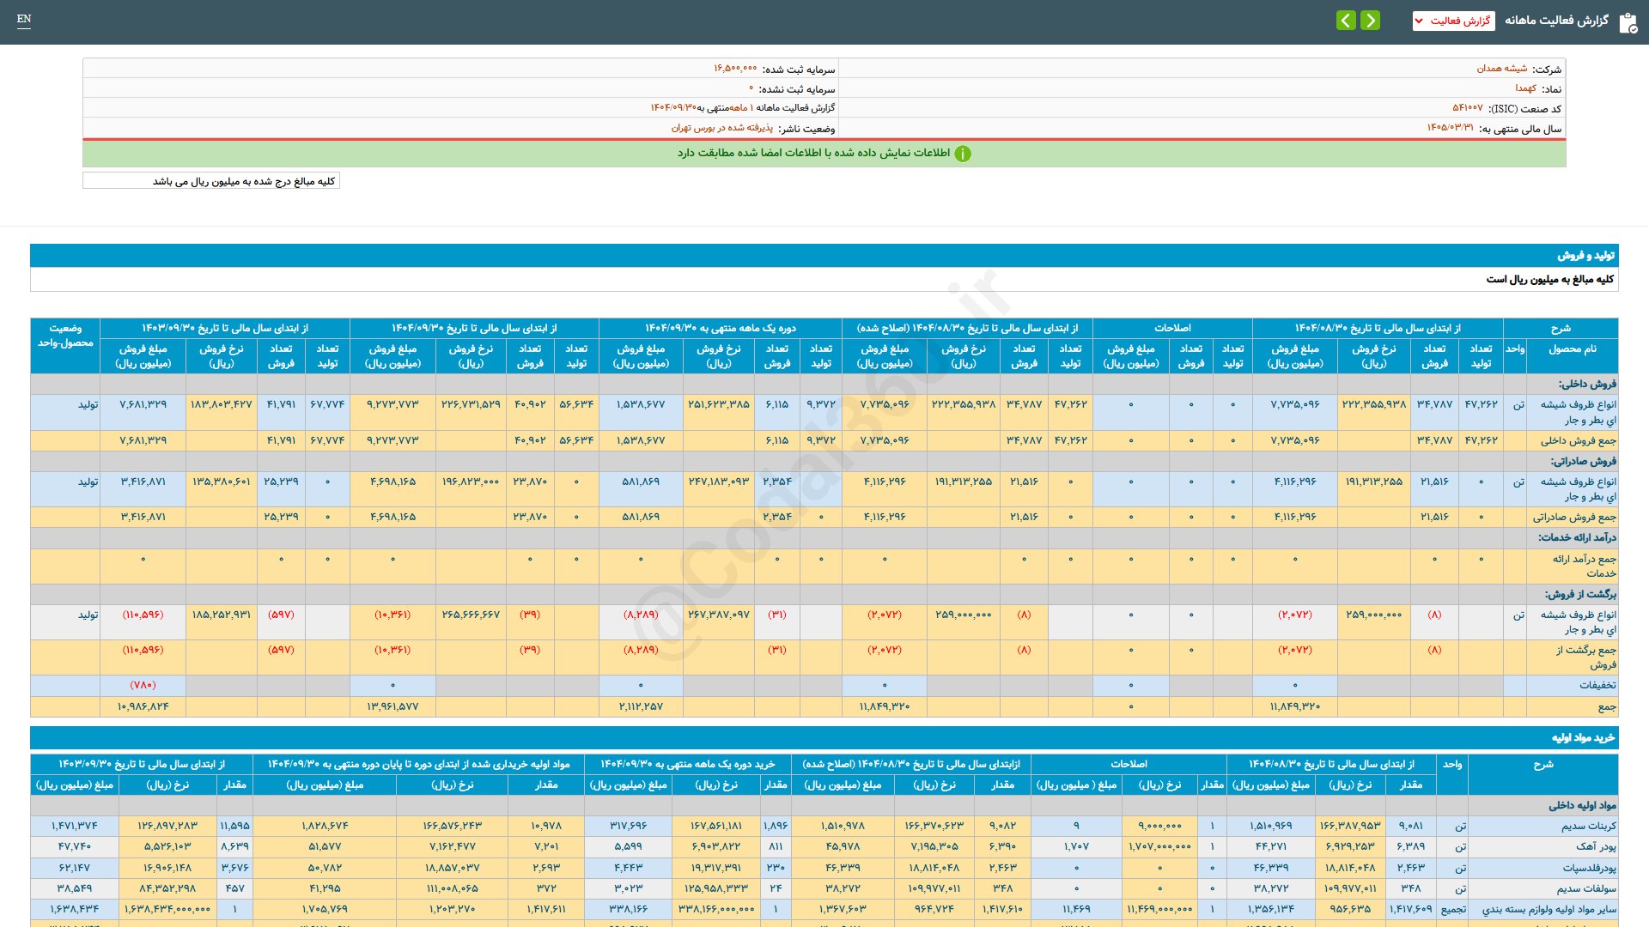Switch language to EN
The width and height of the screenshot is (1649, 927).
24,19
